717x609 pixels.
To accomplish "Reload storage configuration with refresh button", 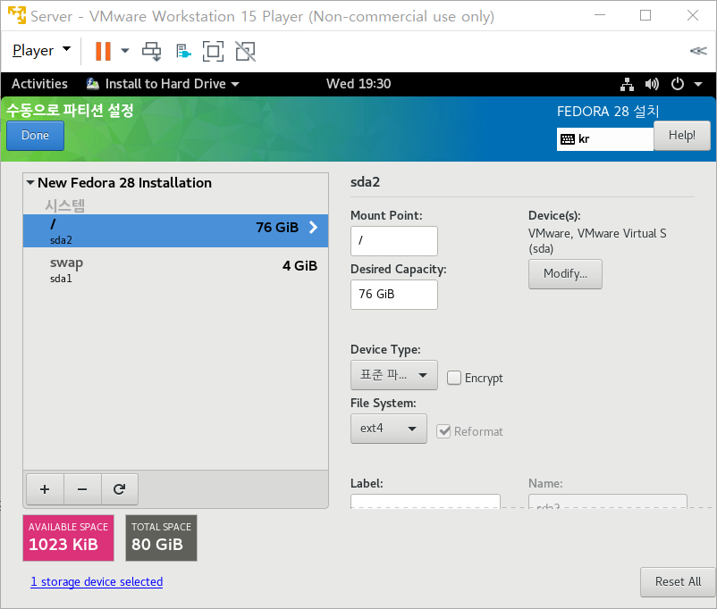I will pyautogui.click(x=119, y=489).
